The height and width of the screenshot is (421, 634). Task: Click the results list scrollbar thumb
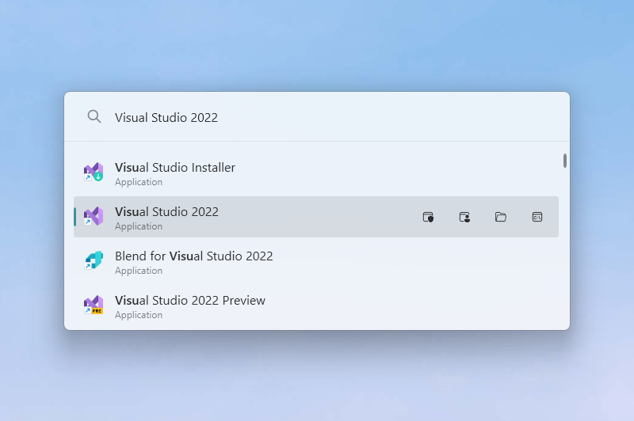coord(565,161)
